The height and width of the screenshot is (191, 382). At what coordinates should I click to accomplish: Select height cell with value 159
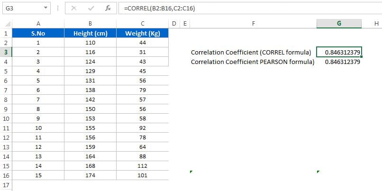[x=91, y=147]
